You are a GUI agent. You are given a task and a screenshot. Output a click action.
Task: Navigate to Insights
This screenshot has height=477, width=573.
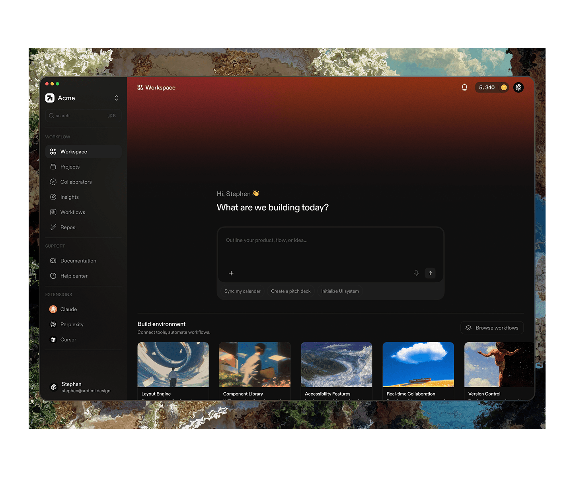[x=83, y=197]
